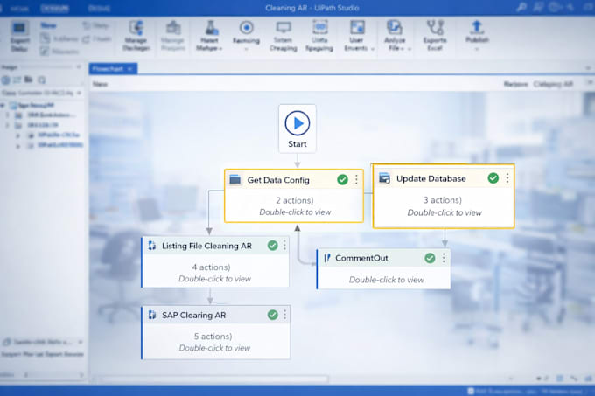Click '4 actions)' in Listing File Cleaning AR
This screenshot has height=396, width=595.
point(211,267)
